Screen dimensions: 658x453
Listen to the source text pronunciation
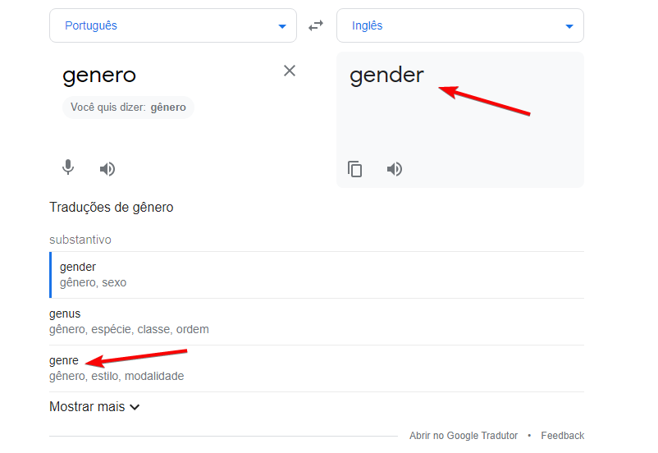click(x=107, y=169)
